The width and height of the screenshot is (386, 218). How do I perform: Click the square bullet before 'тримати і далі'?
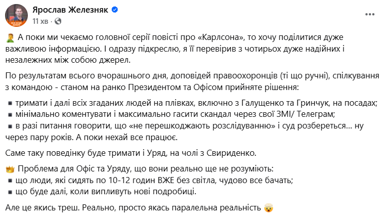tap(11, 103)
